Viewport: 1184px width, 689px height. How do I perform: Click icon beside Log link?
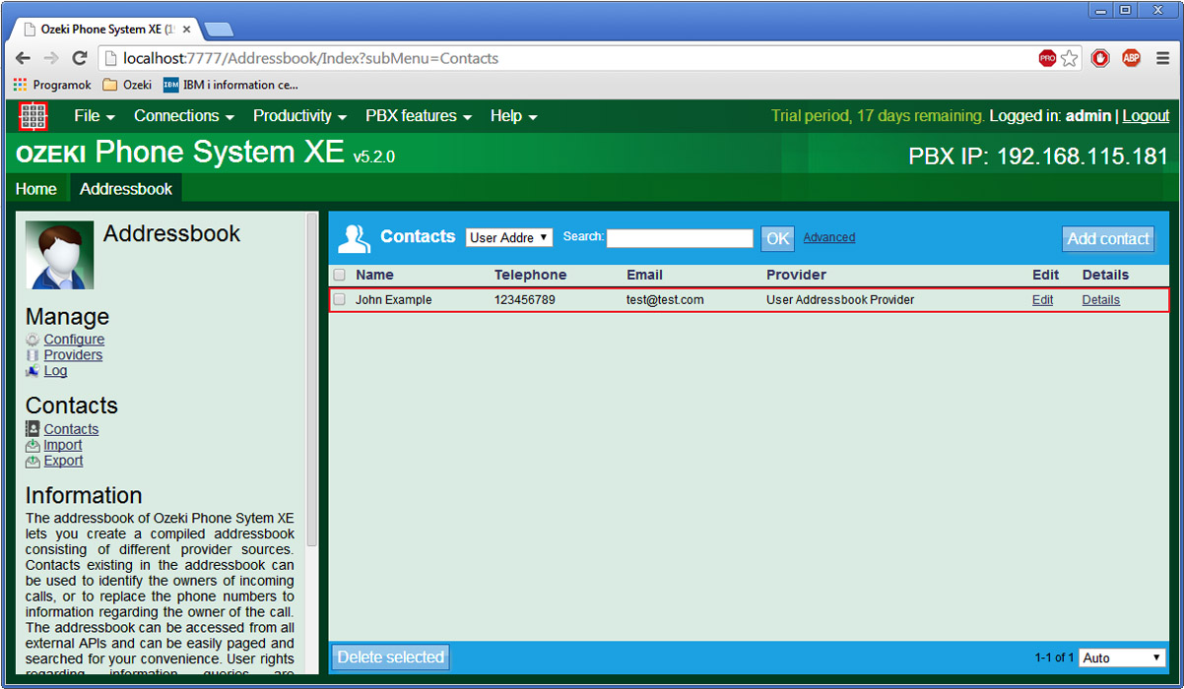point(33,371)
